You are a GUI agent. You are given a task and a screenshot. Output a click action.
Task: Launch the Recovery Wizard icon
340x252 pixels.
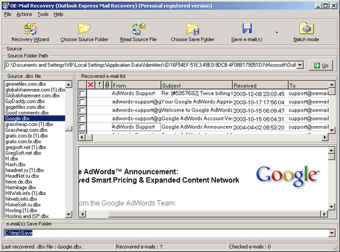31,29
